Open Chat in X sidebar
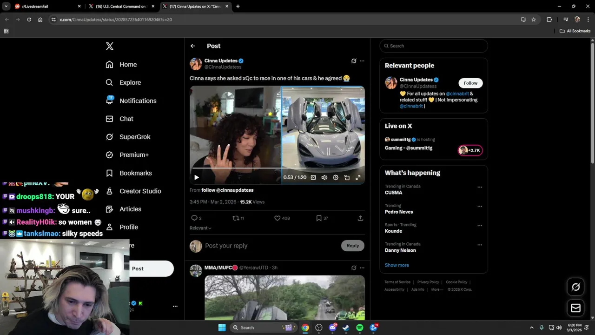 pyautogui.click(x=119, y=119)
